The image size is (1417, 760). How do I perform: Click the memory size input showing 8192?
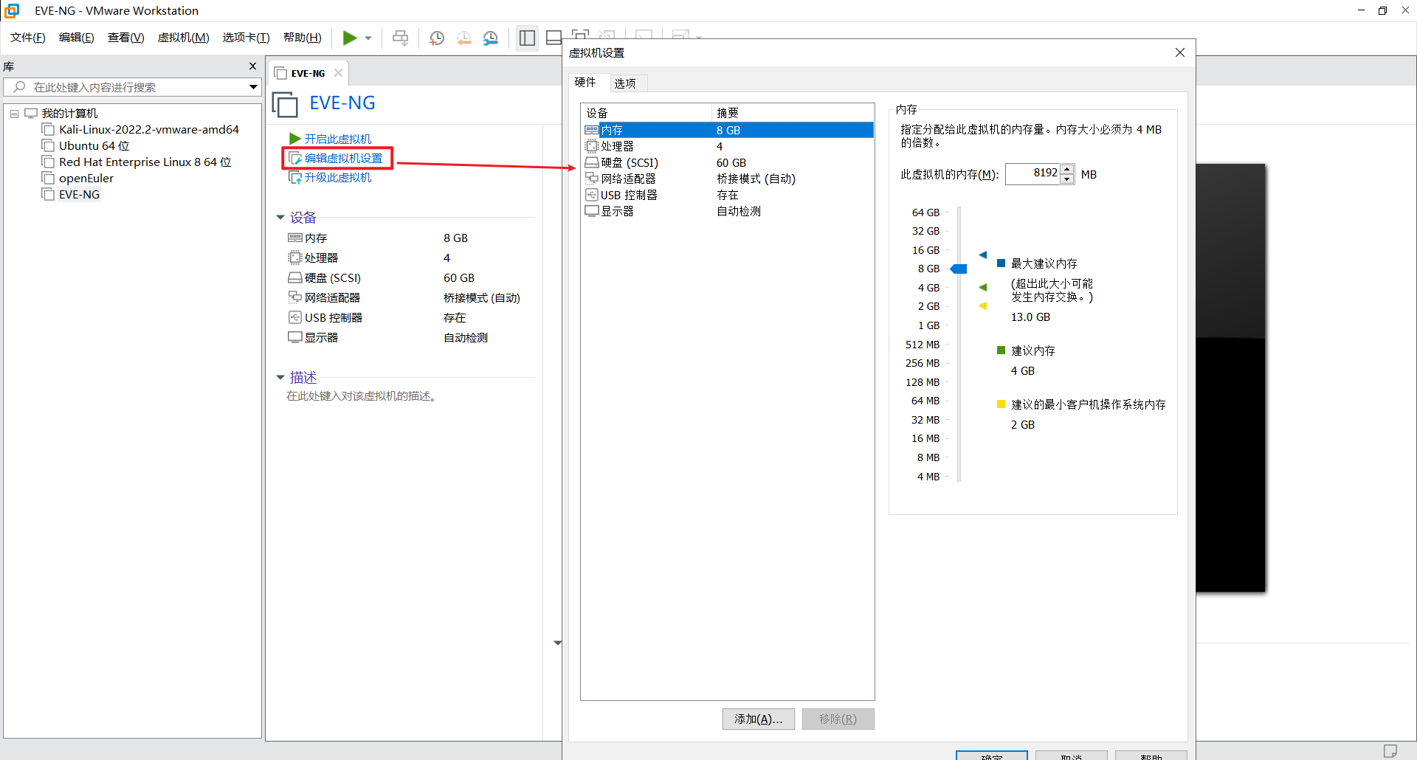[1032, 173]
